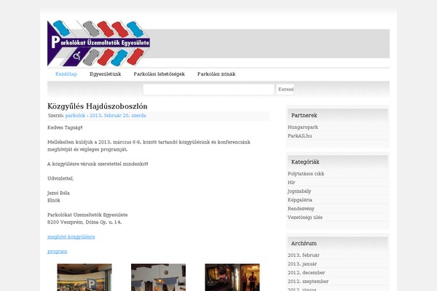Open the Kezdőlap menu item
Viewport: 437px width, 291px height.
point(66,74)
